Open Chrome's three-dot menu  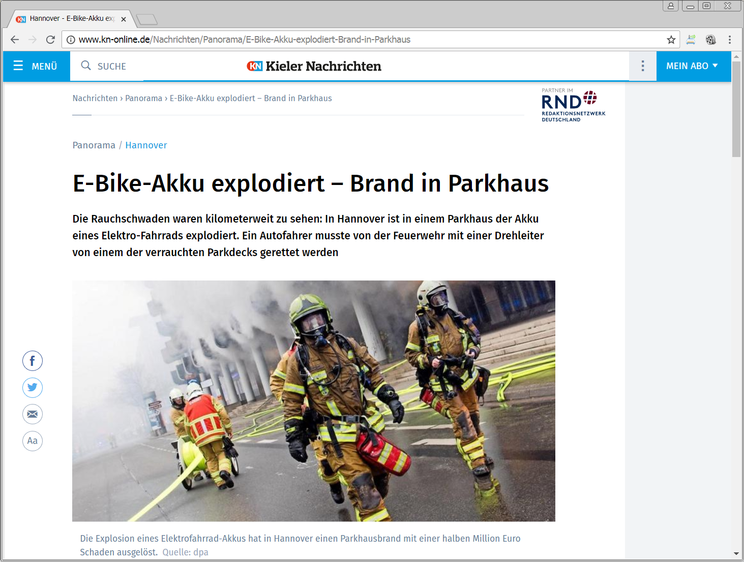point(729,40)
